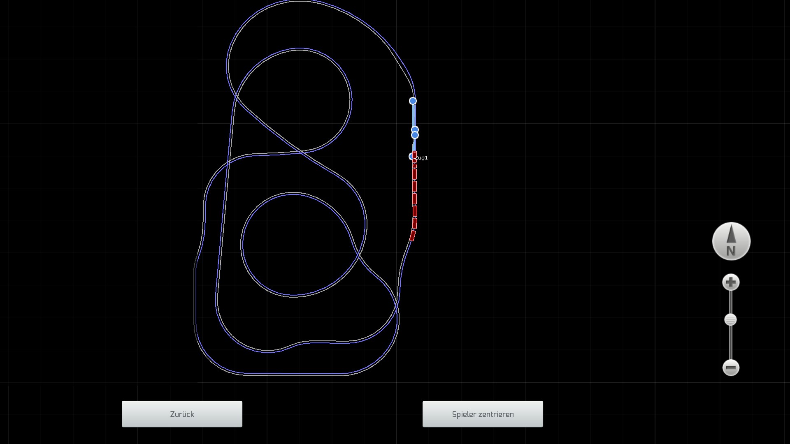Select the upper of the paired blue markers

415,129
